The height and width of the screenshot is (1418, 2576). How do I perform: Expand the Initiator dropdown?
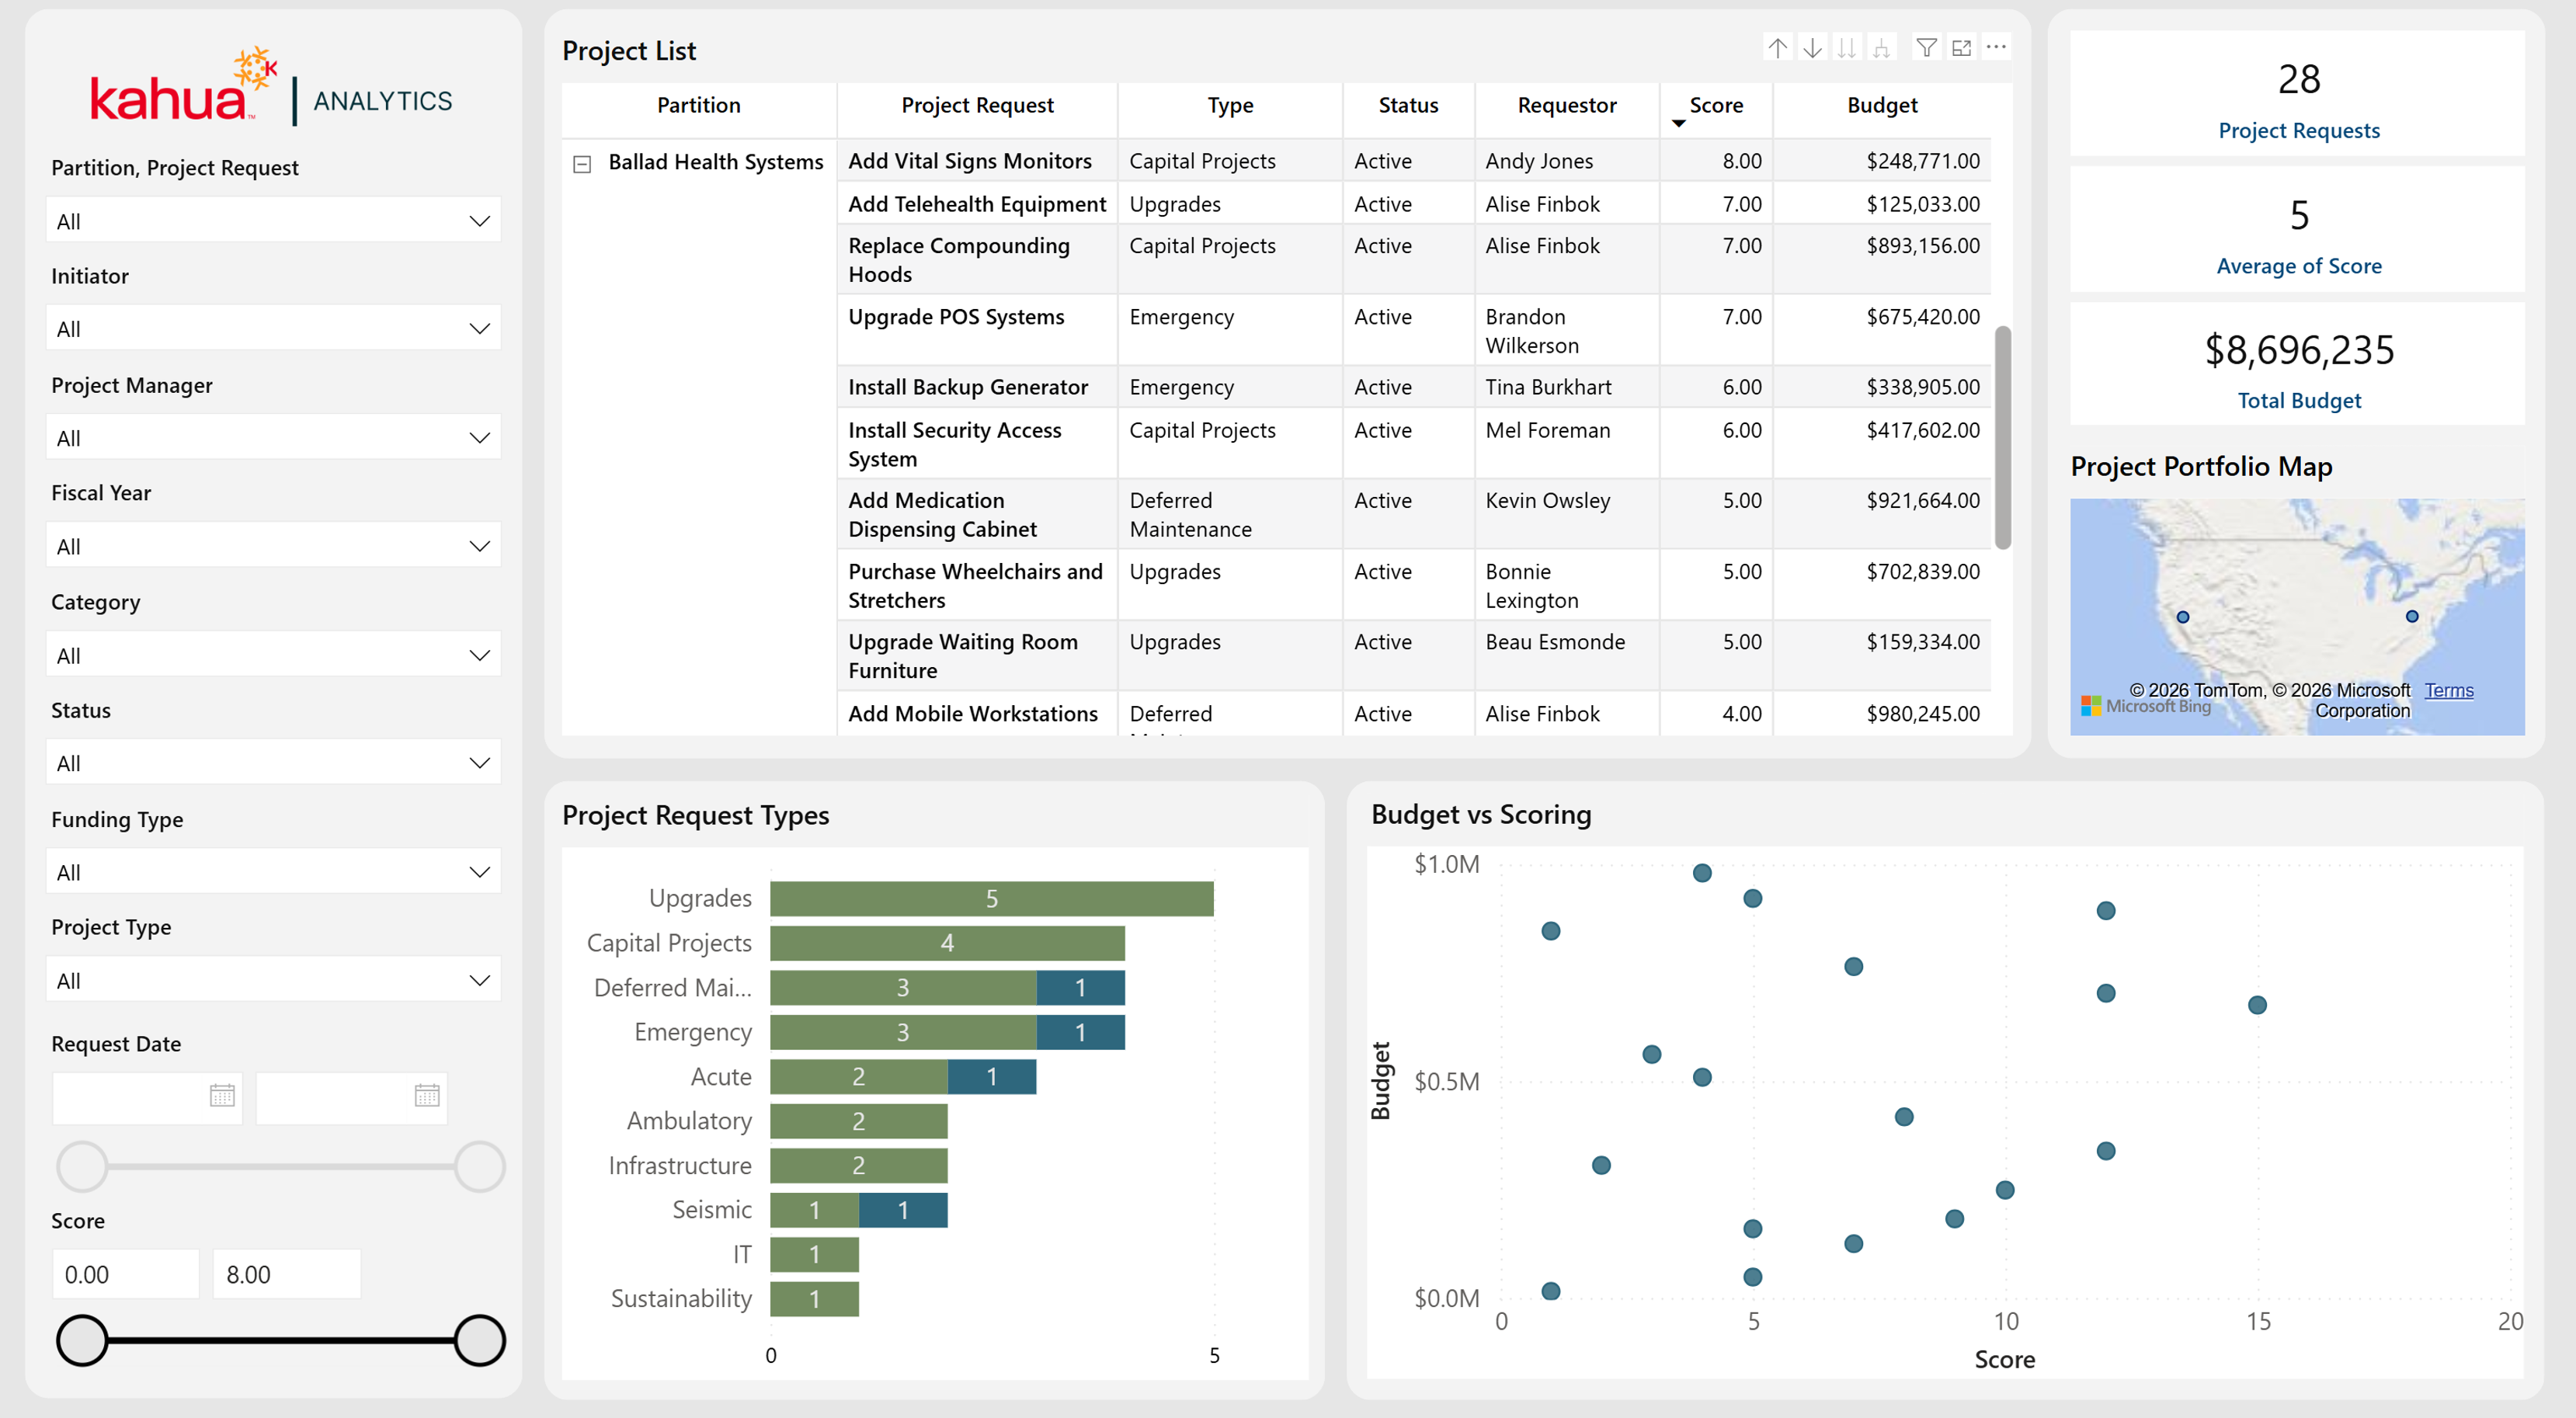[273, 328]
